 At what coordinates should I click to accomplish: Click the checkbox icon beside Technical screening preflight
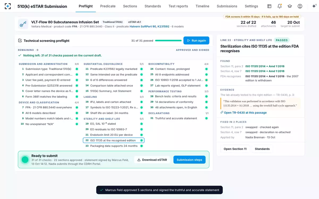tap(20, 41)
